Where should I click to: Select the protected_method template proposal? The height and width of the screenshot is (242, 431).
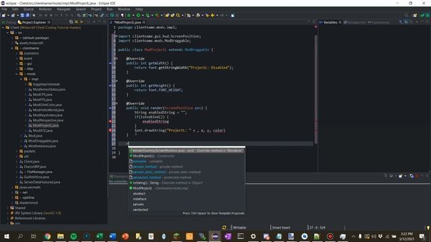(x=187, y=177)
